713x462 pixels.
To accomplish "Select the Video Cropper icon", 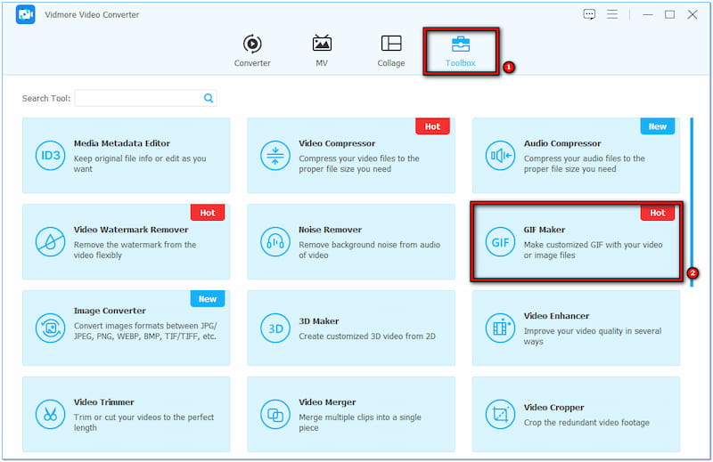I will coord(500,414).
